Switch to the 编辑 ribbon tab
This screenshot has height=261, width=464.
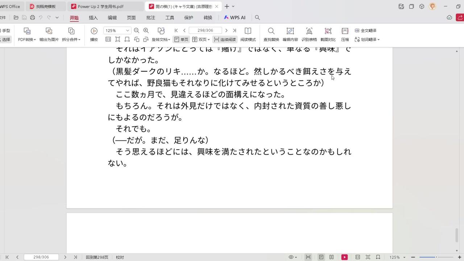pos(112,17)
